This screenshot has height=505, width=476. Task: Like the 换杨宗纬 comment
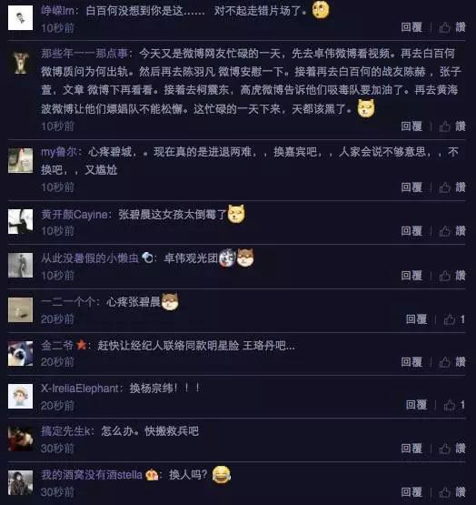pos(454,405)
